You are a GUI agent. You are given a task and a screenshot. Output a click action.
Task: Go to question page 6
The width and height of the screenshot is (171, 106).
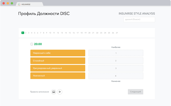click(38, 33)
